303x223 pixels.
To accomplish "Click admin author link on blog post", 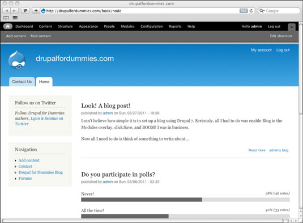I will coord(108,113).
